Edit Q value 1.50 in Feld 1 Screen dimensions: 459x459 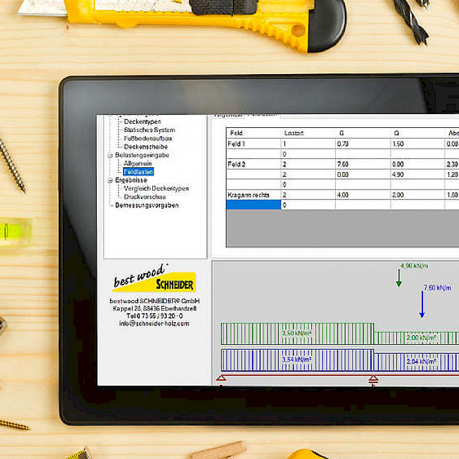pyautogui.click(x=418, y=144)
